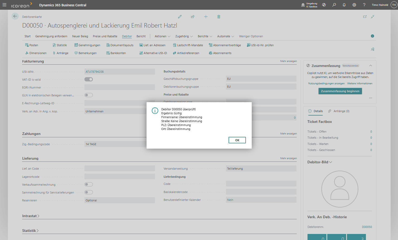Expand the Aktionen dropdown menu
The width and height of the screenshot is (398, 240).
(x=162, y=36)
